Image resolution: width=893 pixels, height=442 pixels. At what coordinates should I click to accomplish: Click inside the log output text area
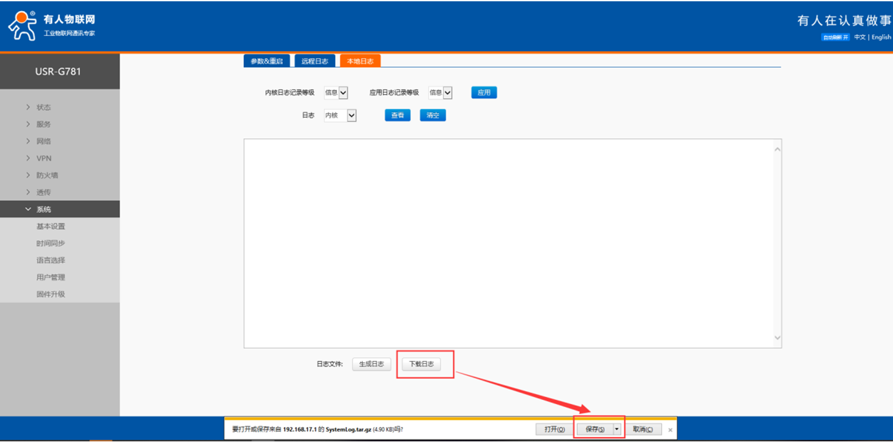coord(510,243)
